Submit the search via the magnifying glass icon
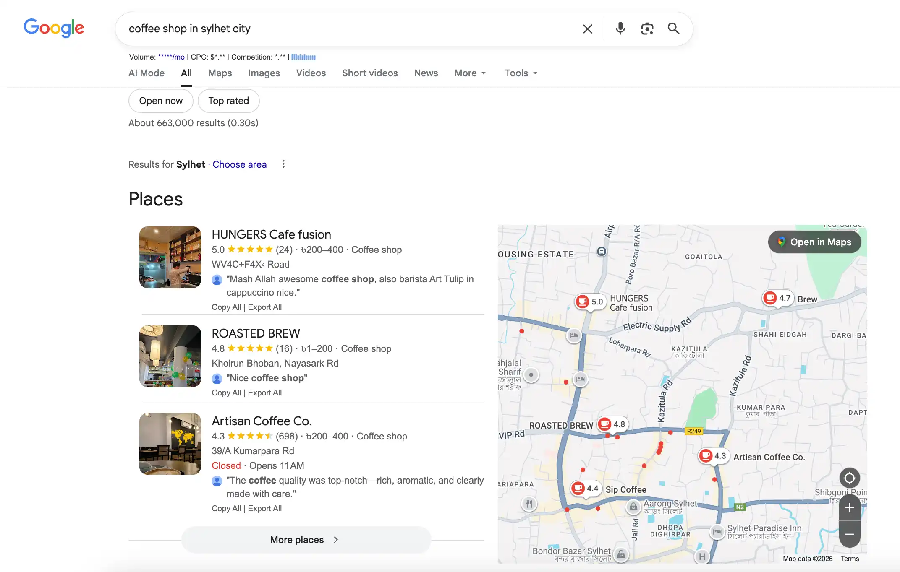This screenshot has height=572, width=900. [x=673, y=29]
